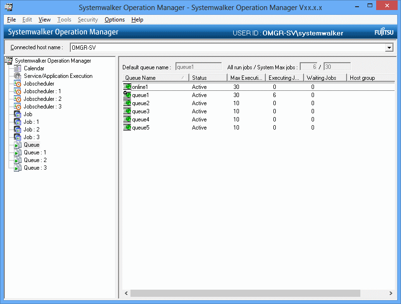Screen dimensions: 401x304
Task: Click the Status column header
Action: pos(207,77)
